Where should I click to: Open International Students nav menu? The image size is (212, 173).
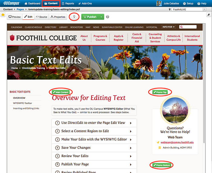coord(192,38)
